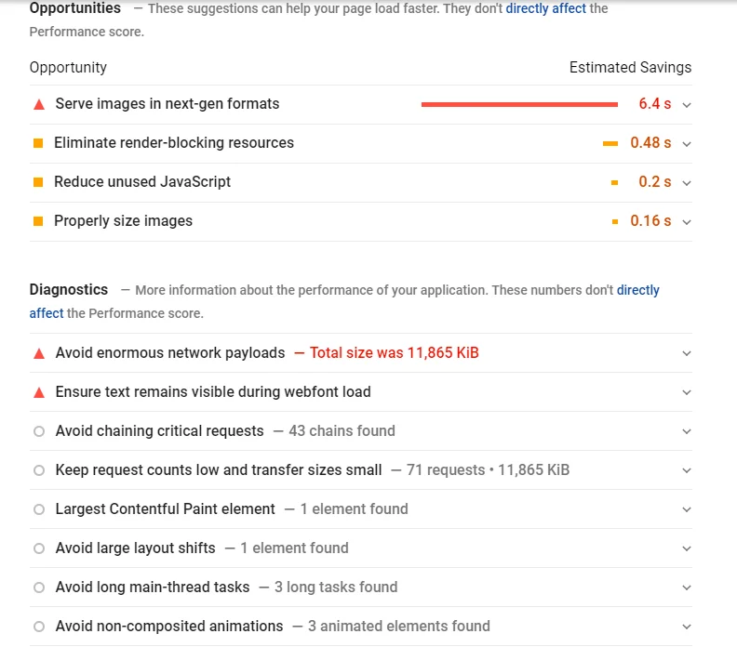Expand Eliminate render-blocking resources chevron
Image resolution: width=737 pixels, height=647 pixels.
tap(687, 144)
